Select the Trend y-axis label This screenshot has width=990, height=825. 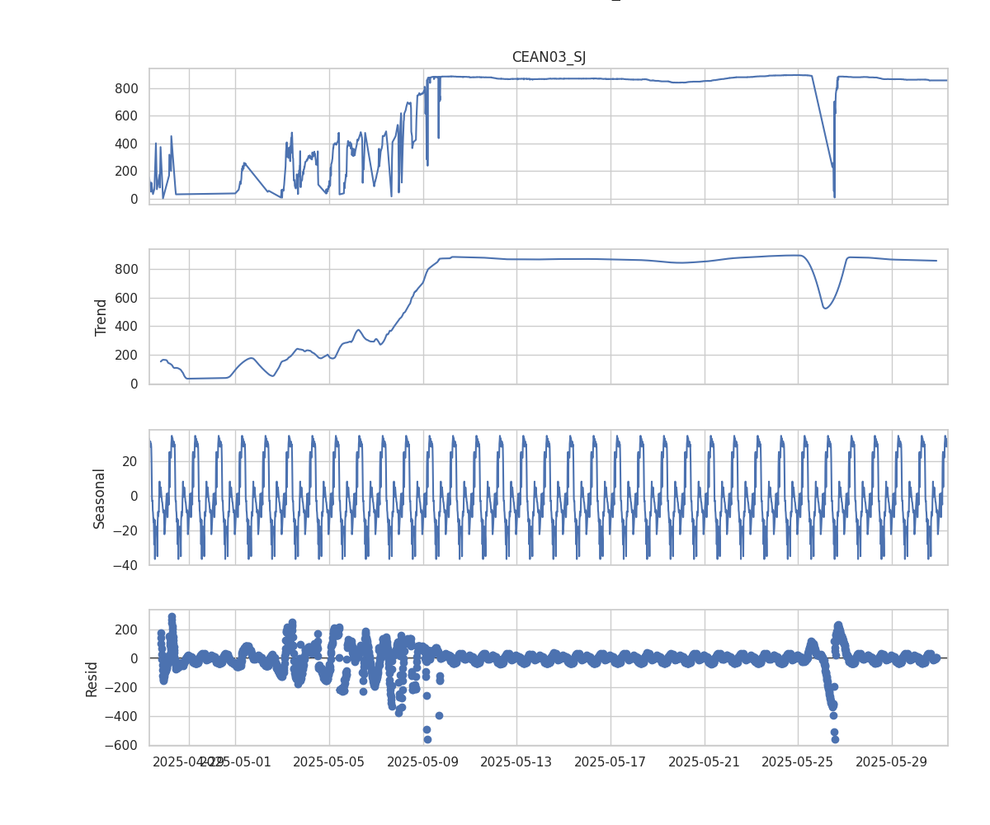click(101, 317)
